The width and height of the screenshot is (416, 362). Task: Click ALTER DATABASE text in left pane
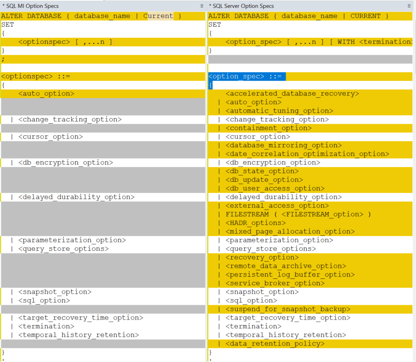coord(31,16)
